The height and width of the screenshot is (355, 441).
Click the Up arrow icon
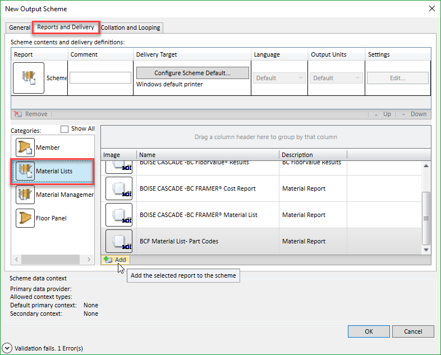376,114
